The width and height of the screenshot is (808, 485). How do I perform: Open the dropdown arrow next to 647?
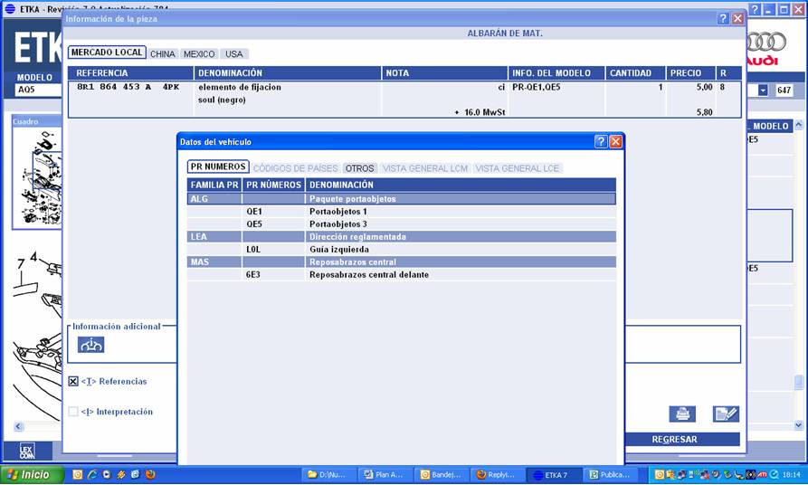[x=763, y=90]
